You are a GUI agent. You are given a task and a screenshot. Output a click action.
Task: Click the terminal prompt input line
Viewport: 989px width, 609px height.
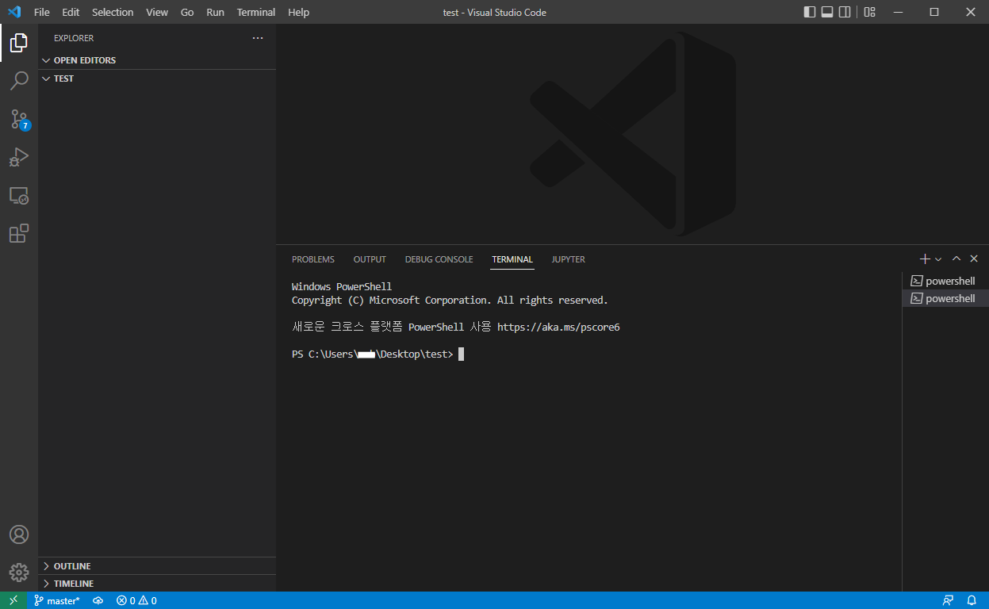click(x=378, y=354)
